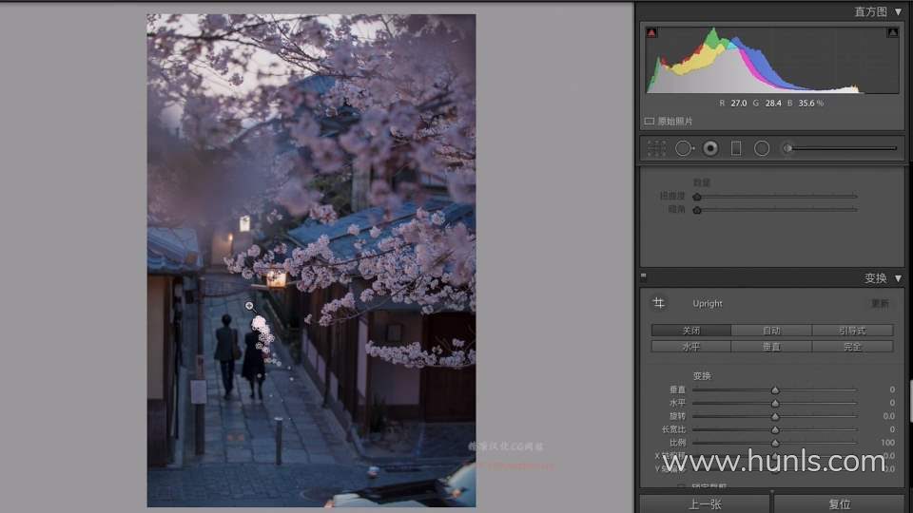Apply the 水平 Upright button

(x=691, y=347)
